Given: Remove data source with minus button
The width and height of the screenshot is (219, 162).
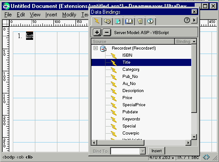Looking at the screenshot, I should [x=107, y=32].
